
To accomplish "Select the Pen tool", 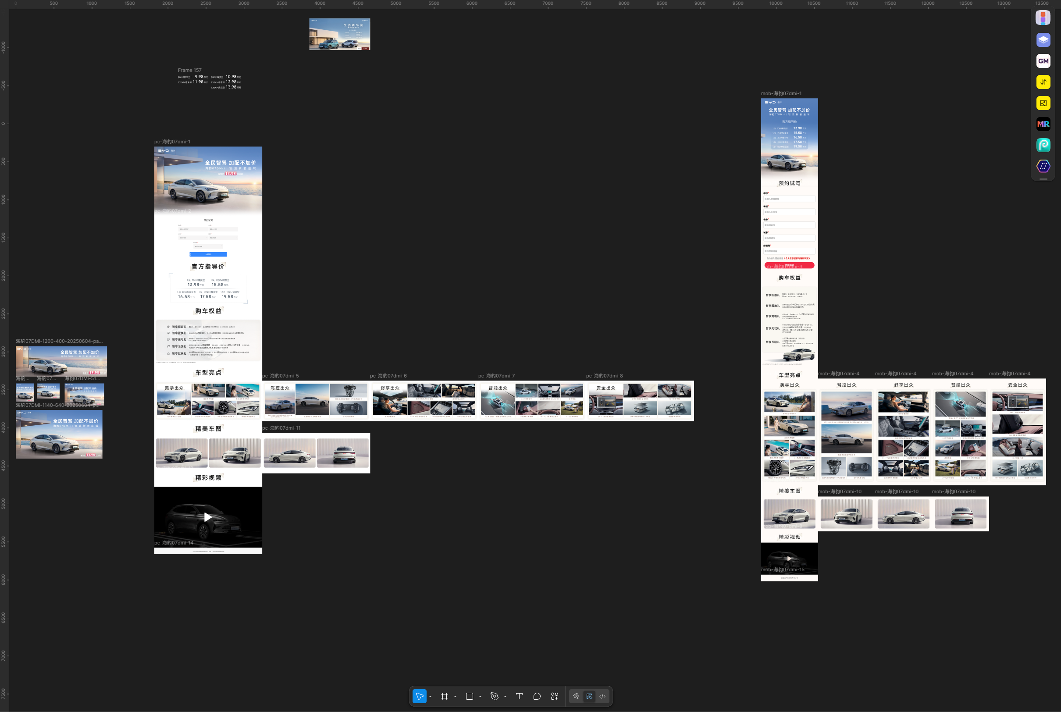I will tap(495, 696).
